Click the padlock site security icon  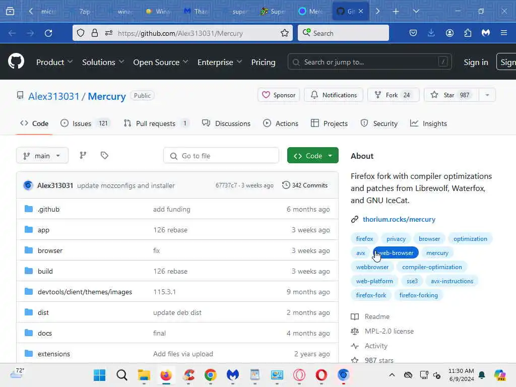pyautogui.click(x=95, y=33)
